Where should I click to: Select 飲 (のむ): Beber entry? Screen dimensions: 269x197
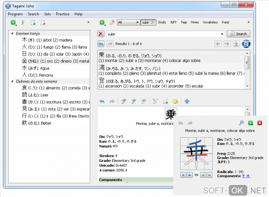(37, 123)
